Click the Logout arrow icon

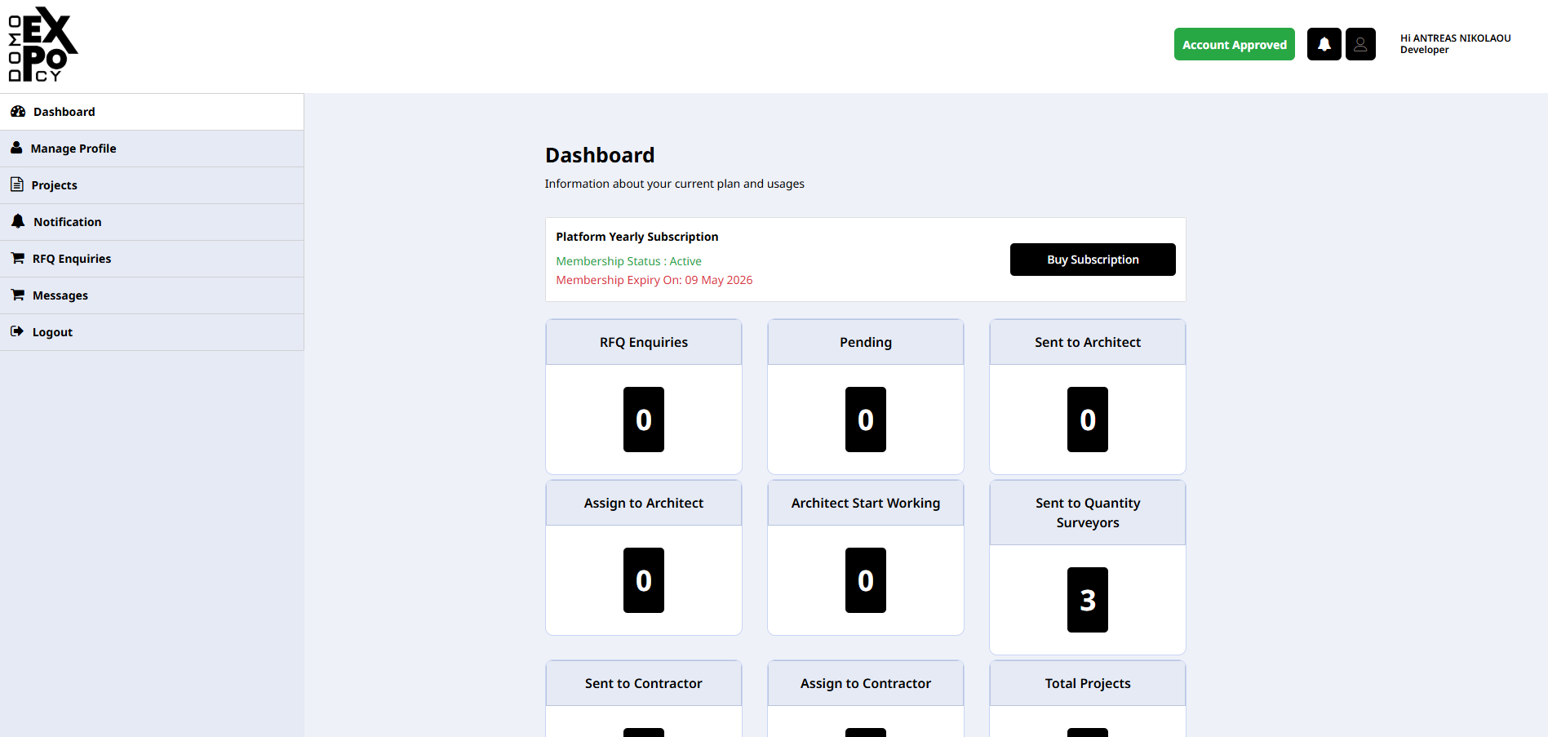point(17,331)
